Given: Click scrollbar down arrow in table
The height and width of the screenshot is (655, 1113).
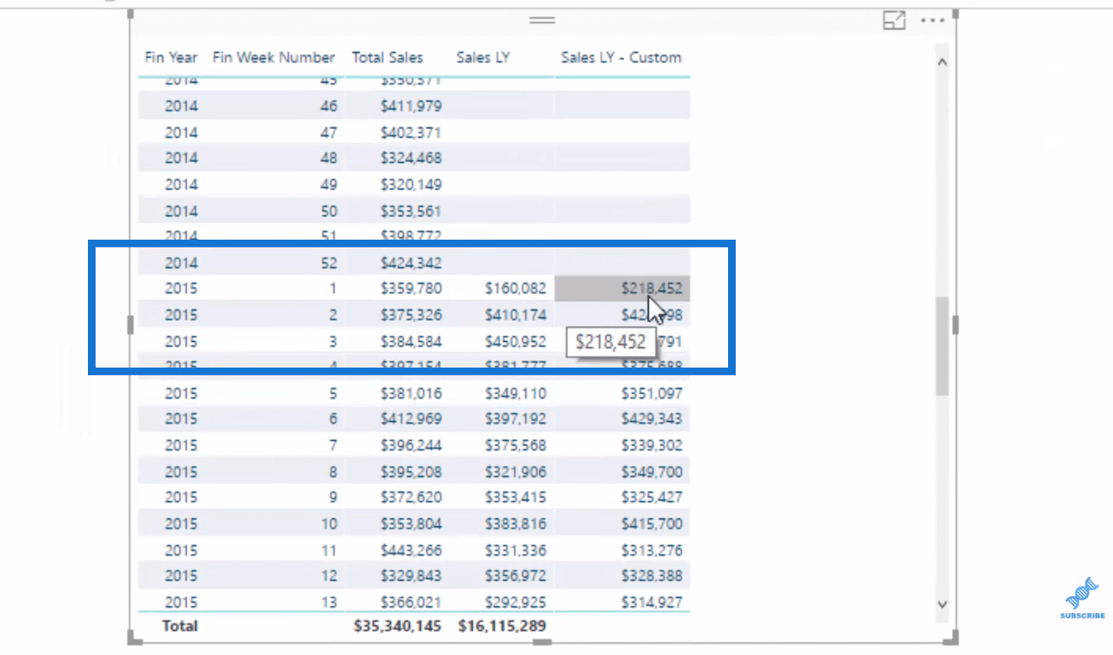Looking at the screenshot, I should coord(942,604).
